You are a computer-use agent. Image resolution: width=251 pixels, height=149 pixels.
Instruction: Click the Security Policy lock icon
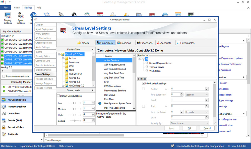pyautogui.click(x=4, y=127)
